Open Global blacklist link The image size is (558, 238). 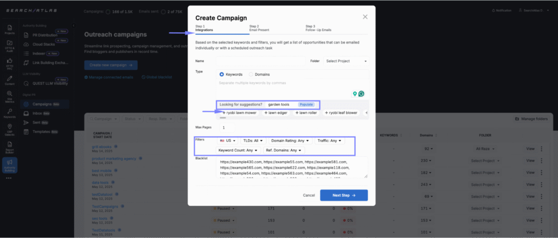(157, 77)
